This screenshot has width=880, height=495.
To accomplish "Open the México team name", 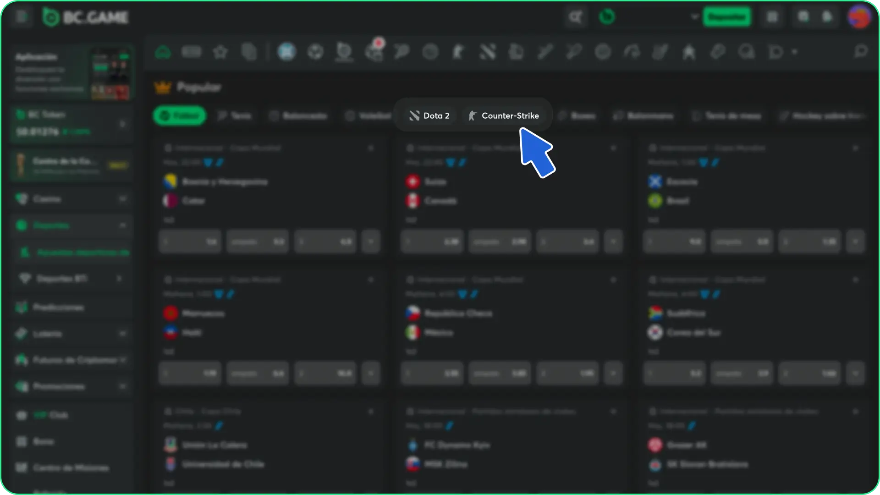I will pyautogui.click(x=439, y=332).
